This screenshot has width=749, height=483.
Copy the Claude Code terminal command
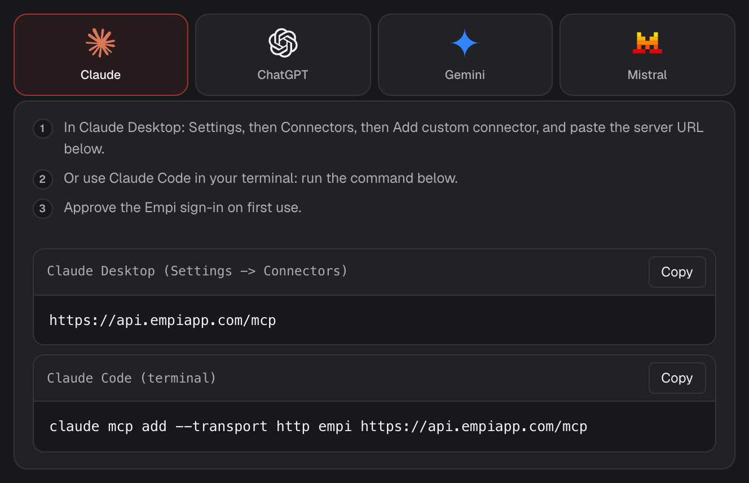pyautogui.click(x=677, y=378)
